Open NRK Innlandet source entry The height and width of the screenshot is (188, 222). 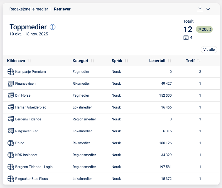tap(26, 155)
